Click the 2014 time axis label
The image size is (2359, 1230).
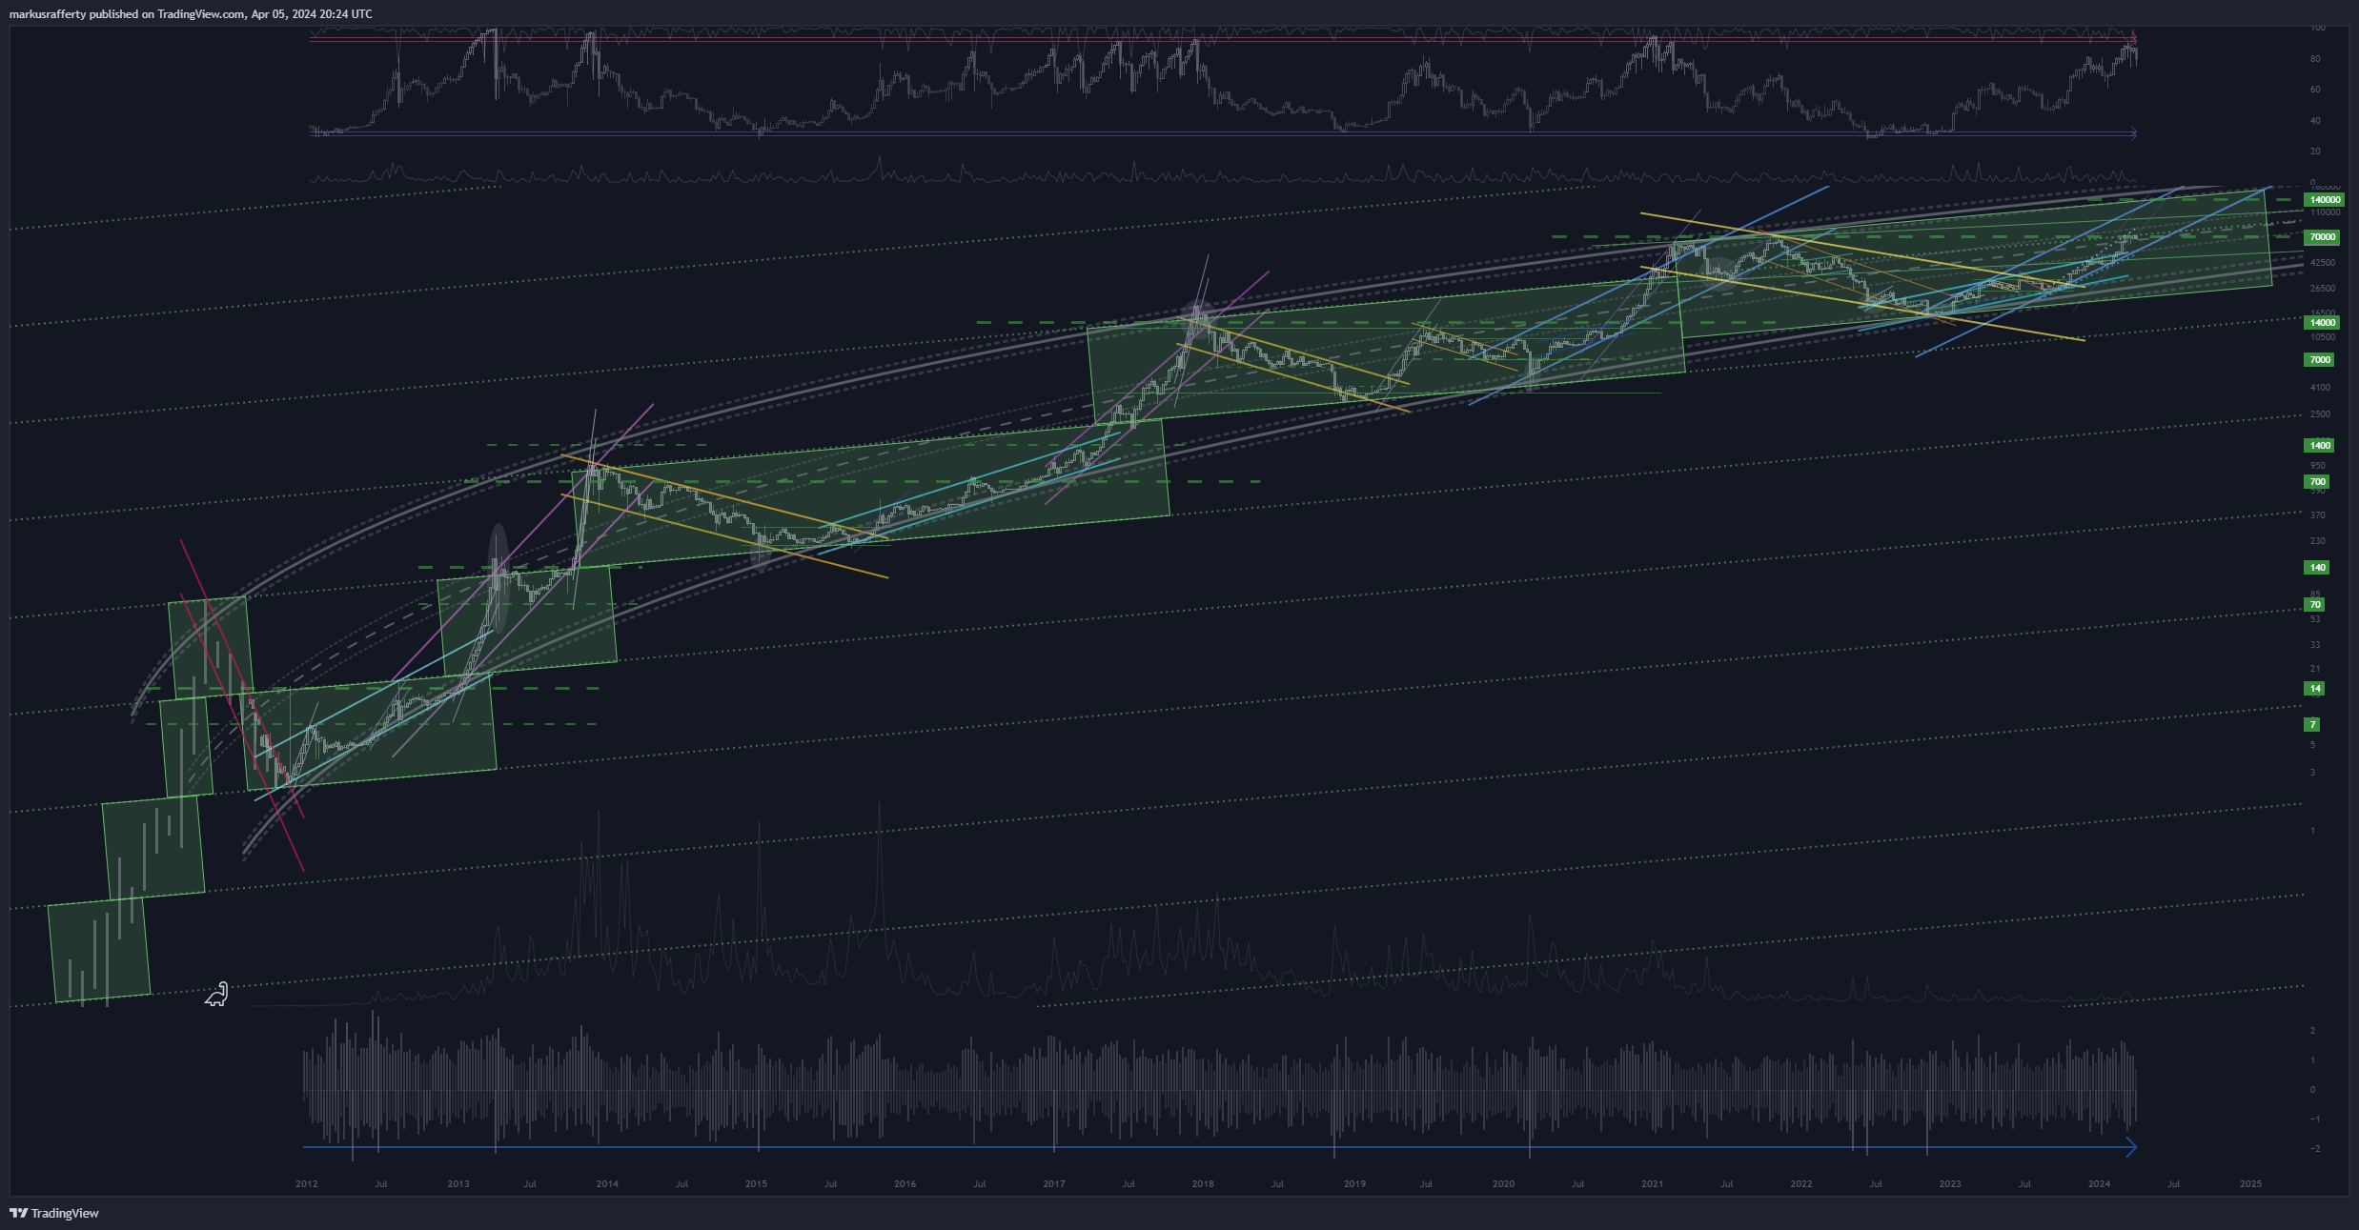pyautogui.click(x=607, y=1184)
